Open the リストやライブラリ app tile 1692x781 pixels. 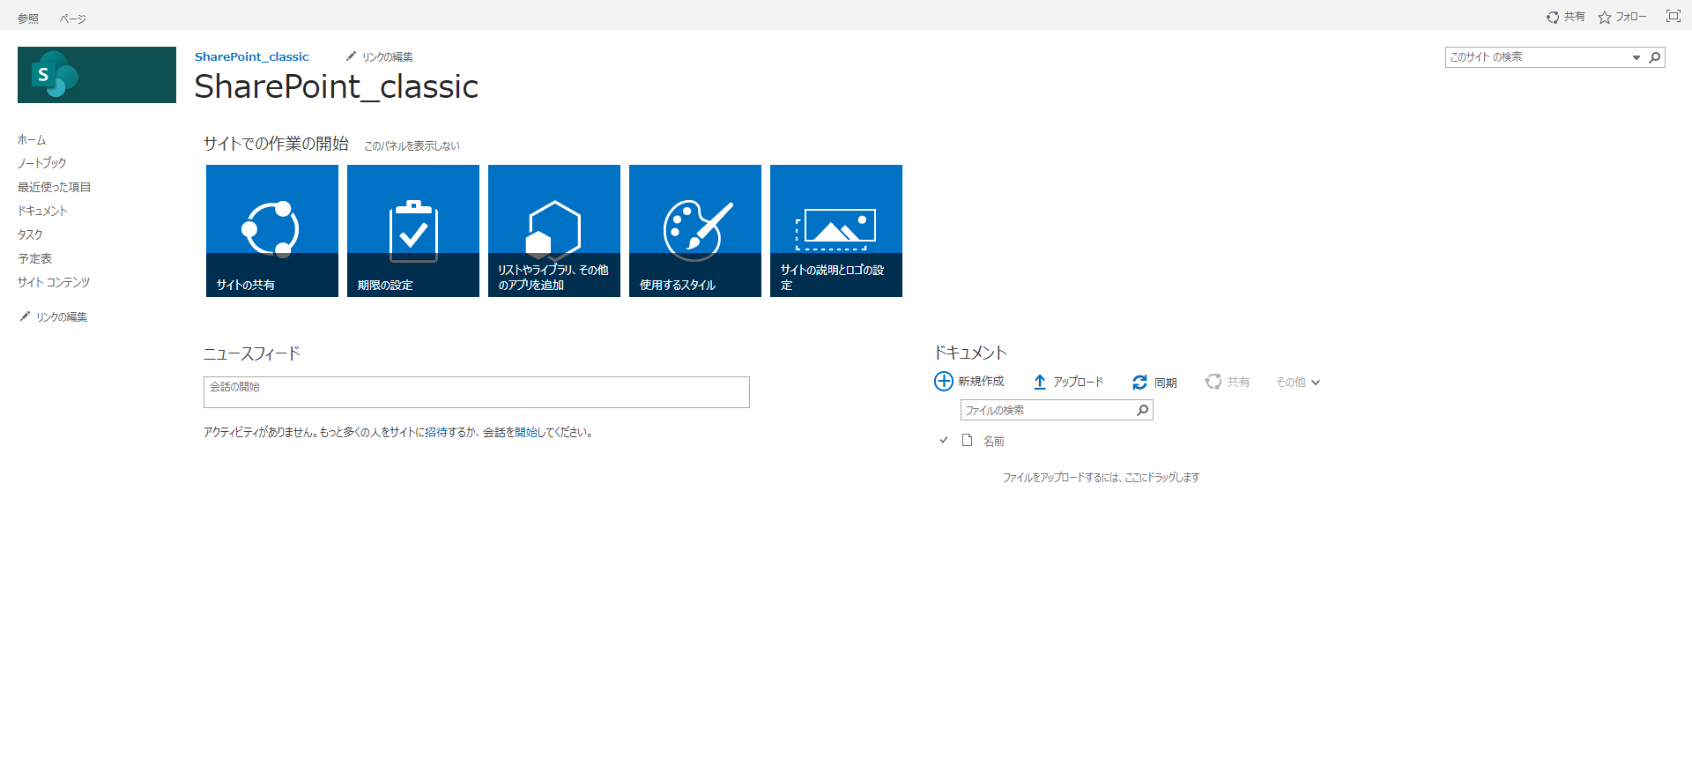554,231
